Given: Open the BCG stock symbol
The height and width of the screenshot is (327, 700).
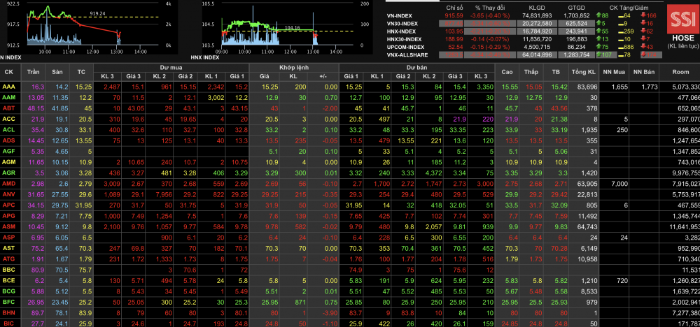Looking at the screenshot, I should (8, 291).
